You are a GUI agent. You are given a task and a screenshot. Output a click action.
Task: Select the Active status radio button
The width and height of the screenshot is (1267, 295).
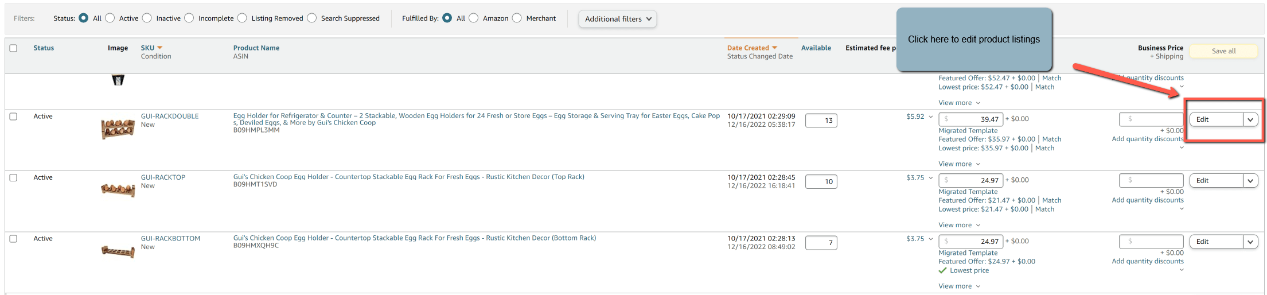pos(110,18)
